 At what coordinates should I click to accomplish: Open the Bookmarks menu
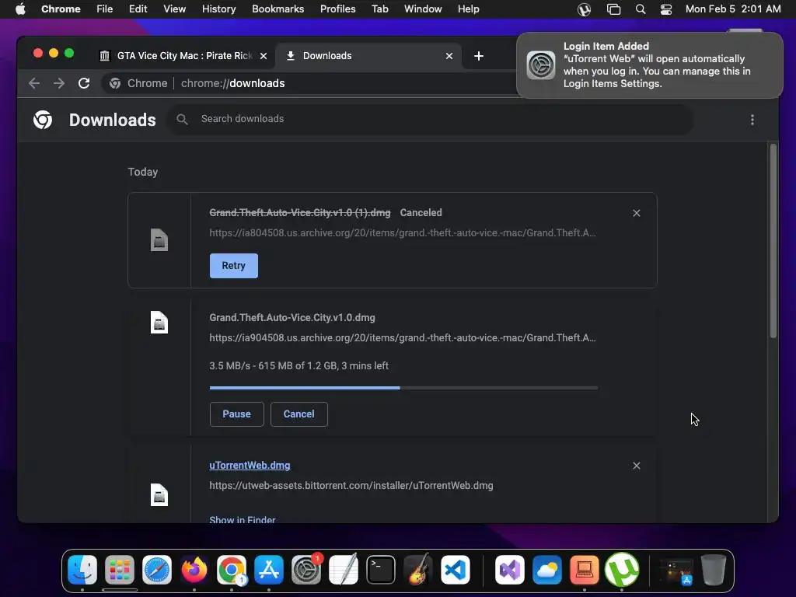click(x=278, y=9)
